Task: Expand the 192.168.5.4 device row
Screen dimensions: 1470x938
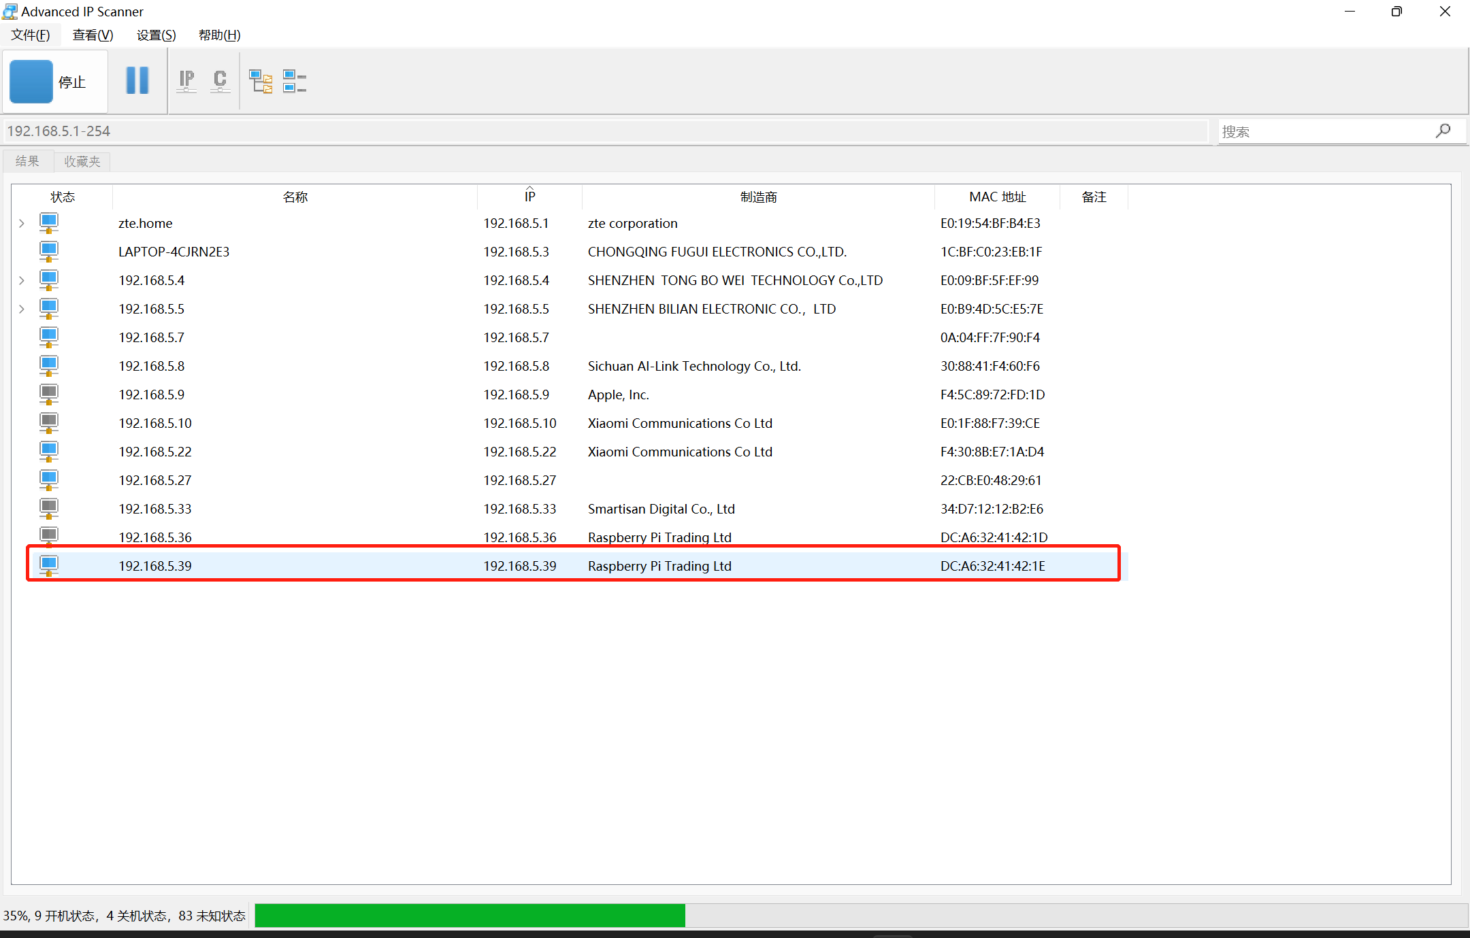Action: tap(22, 280)
